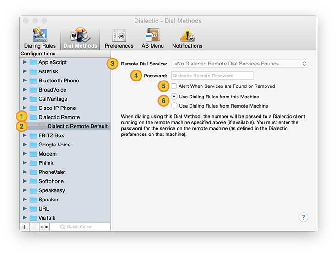Click the PhoneValet folder icon
This screenshot has width=336, height=254.
pos(33,172)
